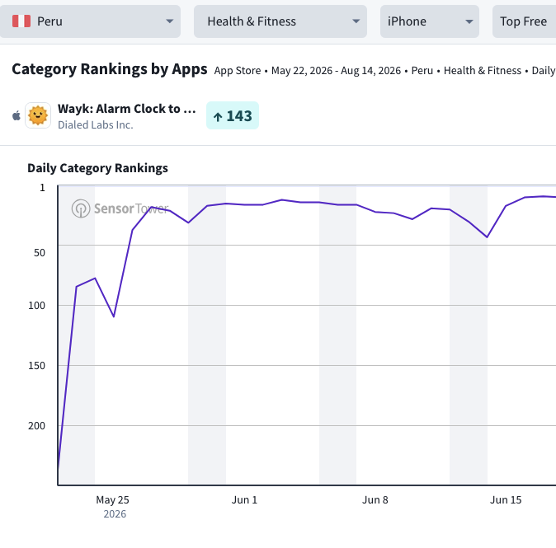Click the May 25 x-axis label

point(113,500)
